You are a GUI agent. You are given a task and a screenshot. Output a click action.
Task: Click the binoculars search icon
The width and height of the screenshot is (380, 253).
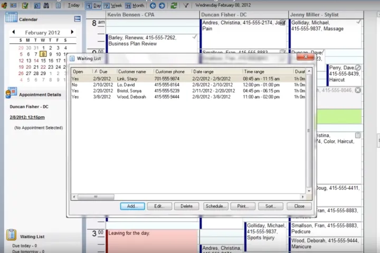[x=46, y=5]
